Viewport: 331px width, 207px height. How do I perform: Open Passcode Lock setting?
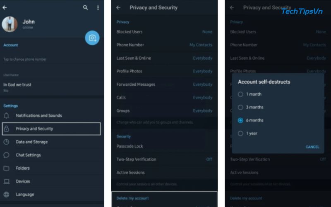[164, 146]
